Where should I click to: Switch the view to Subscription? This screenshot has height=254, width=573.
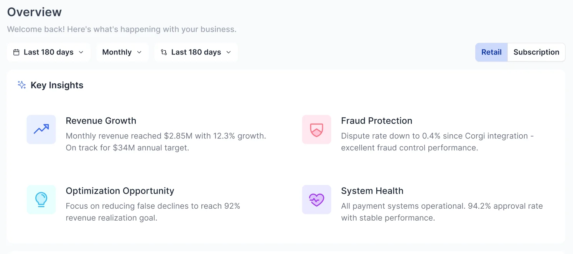pos(536,52)
